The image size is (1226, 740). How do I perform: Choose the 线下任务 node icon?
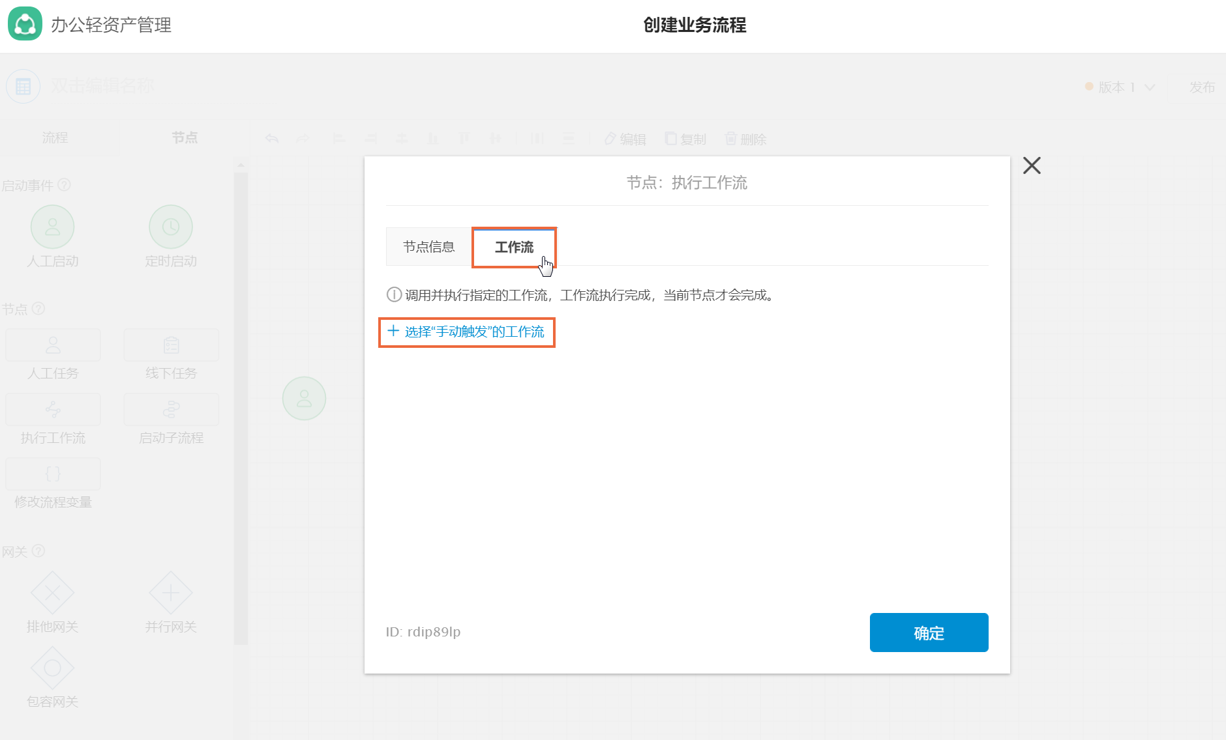click(172, 345)
